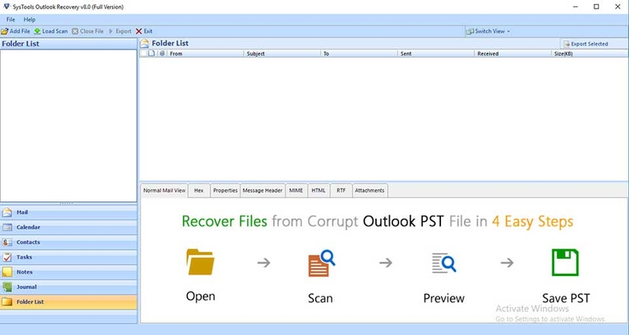
Task: Sort by the Size(KB) column
Action: pyautogui.click(x=590, y=53)
